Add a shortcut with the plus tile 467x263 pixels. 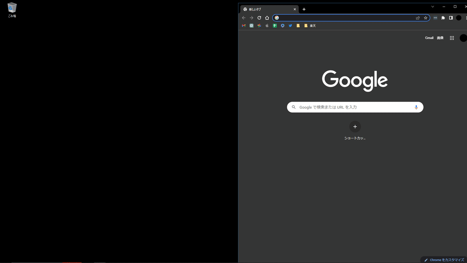[x=355, y=127]
